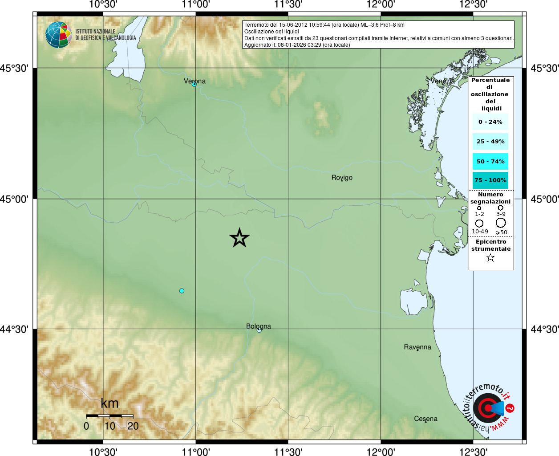This screenshot has width=559, height=456.
Task: Click 'Istituto Nazionale di Geofisica e Vulcanologia' text
Action: point(105,35)
